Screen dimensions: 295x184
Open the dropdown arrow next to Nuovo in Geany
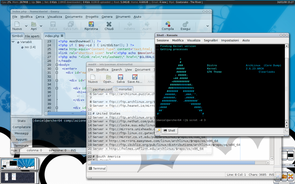point(26,26)
